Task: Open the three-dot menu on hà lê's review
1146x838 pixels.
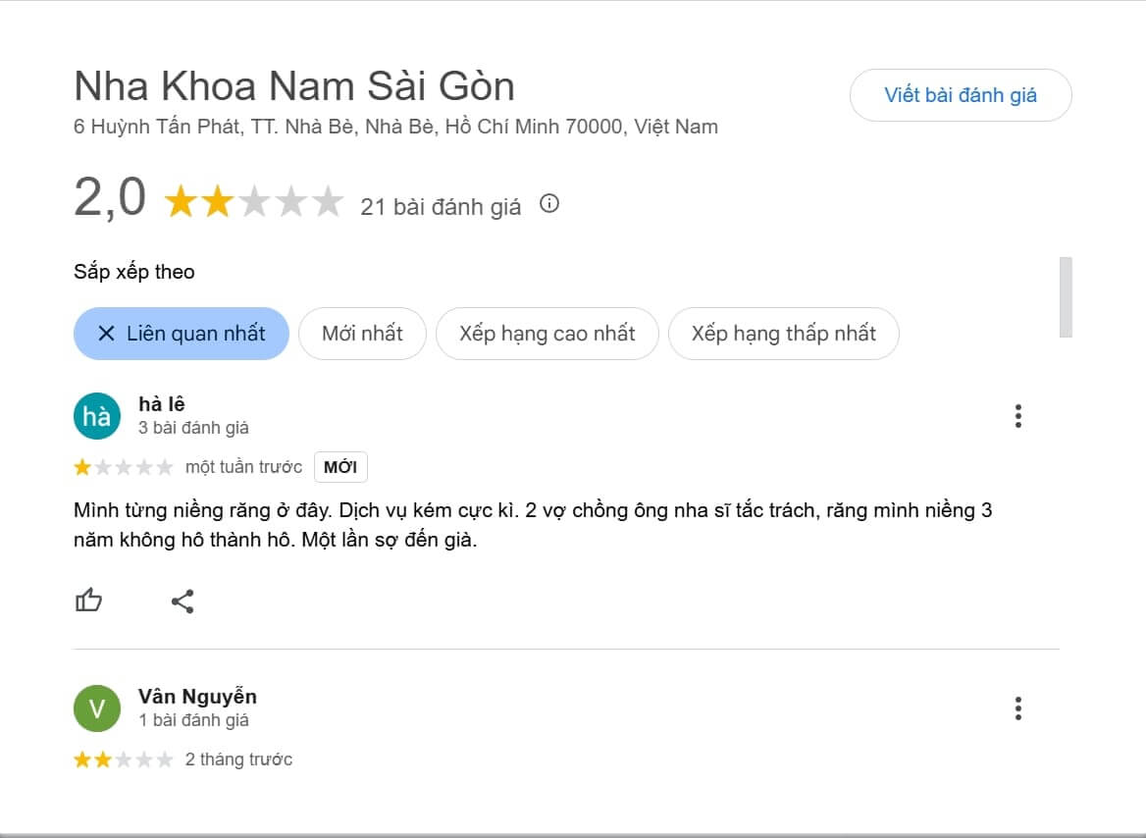Action: (x=1017, y=416)
